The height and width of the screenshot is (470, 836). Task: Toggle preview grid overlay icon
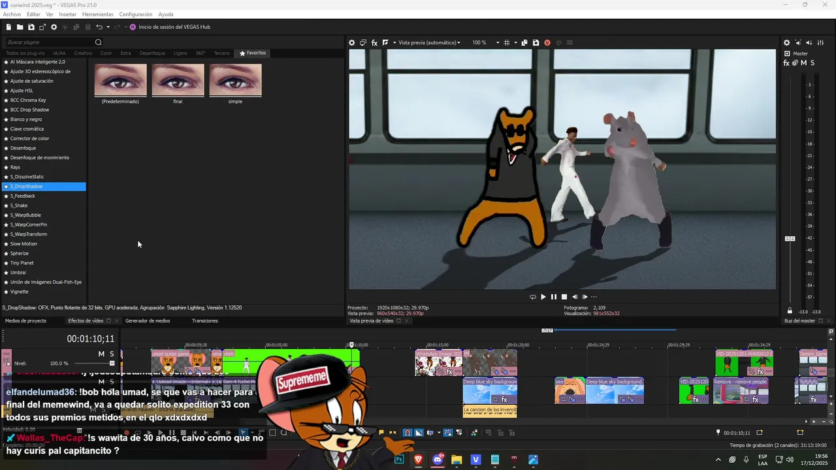point(507,42)
